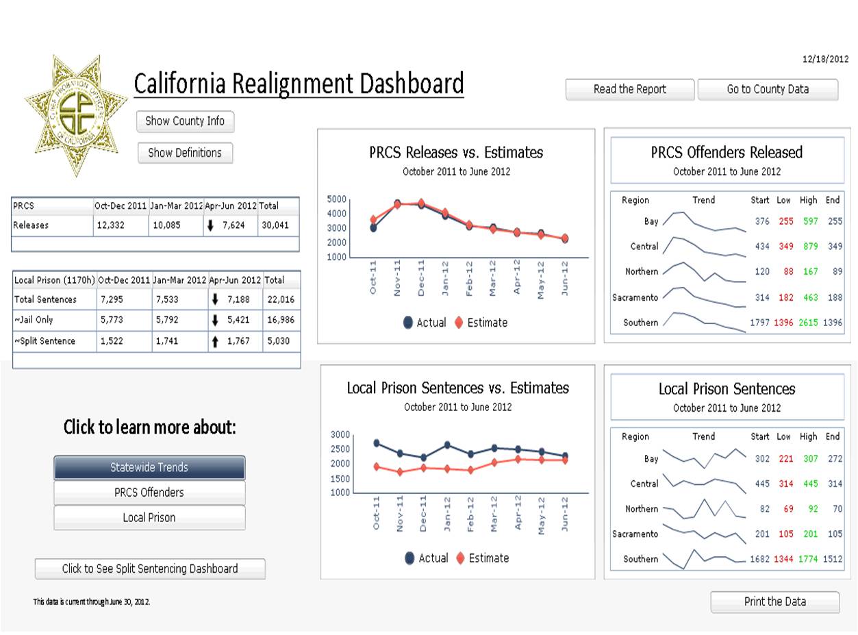This screenshot has width=858, height=635.
Task: Click the down arrow in the PRCS Releases row
Action: 214,225
